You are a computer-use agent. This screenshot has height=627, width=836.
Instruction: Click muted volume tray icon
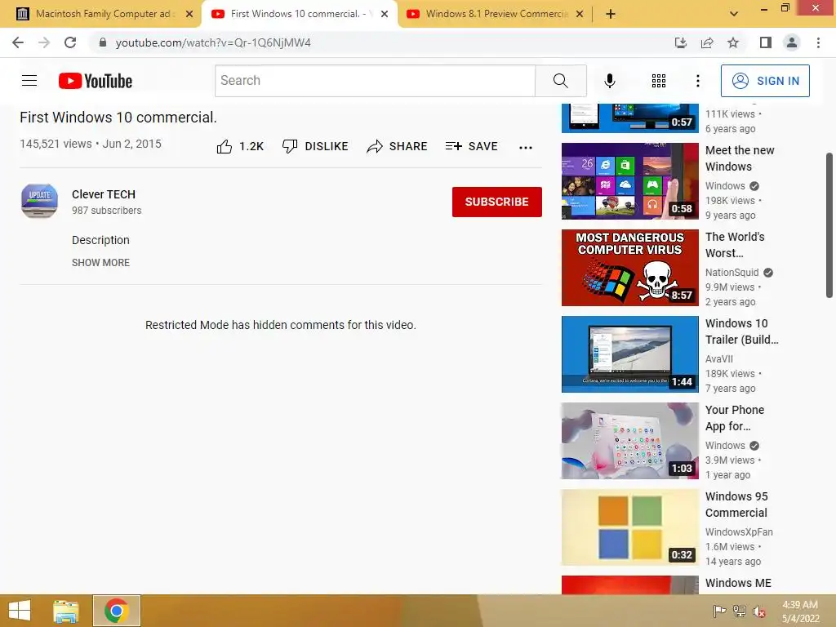[758, 611]
